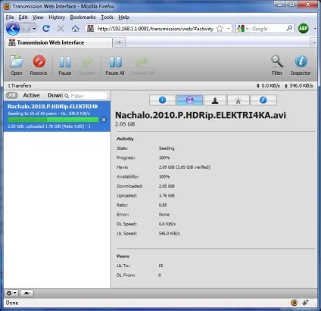Show the inspector Info tab
Screen dimensions: 321x311
pyautogui.click(x=162, y=100)
